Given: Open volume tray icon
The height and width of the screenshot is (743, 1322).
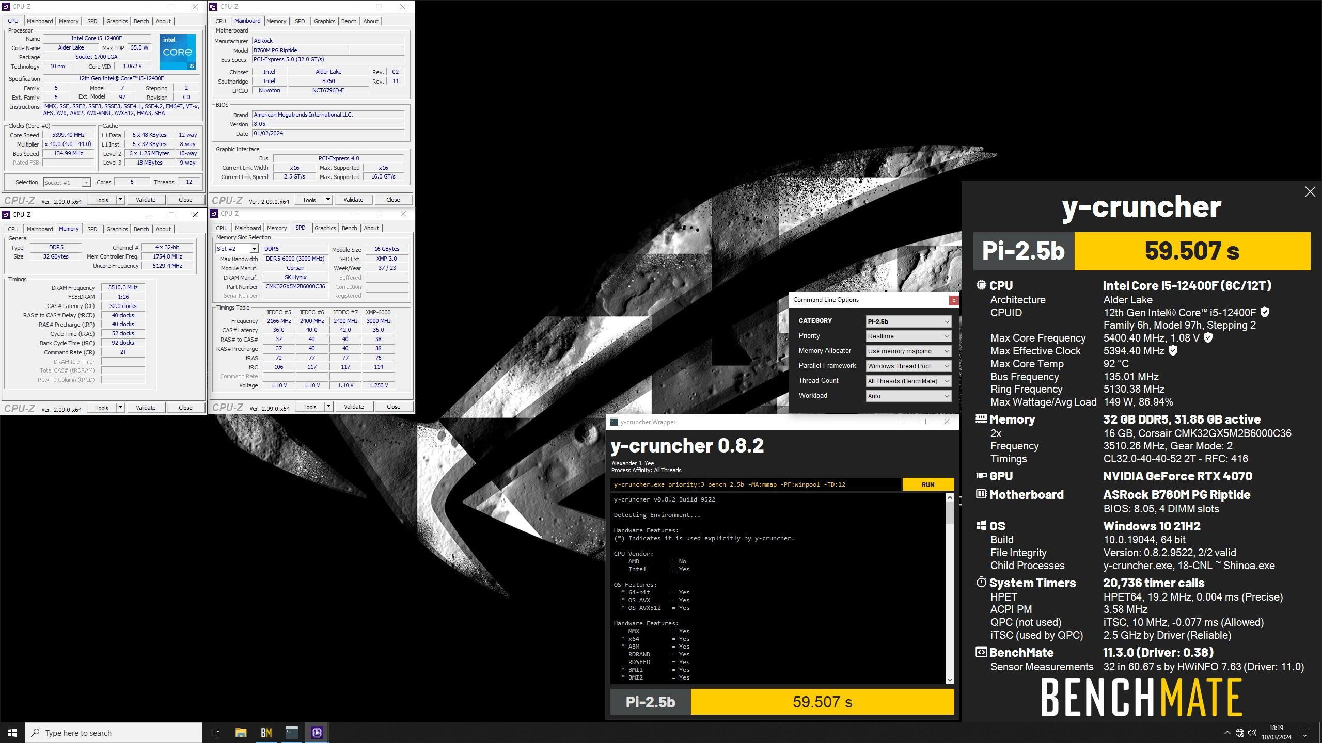Looking at the screenshot, I should pos(1252,733).
